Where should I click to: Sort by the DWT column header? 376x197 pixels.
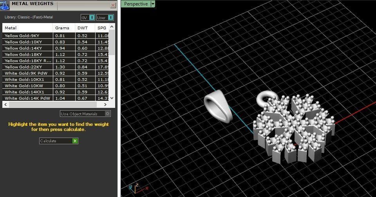[85, 28]
